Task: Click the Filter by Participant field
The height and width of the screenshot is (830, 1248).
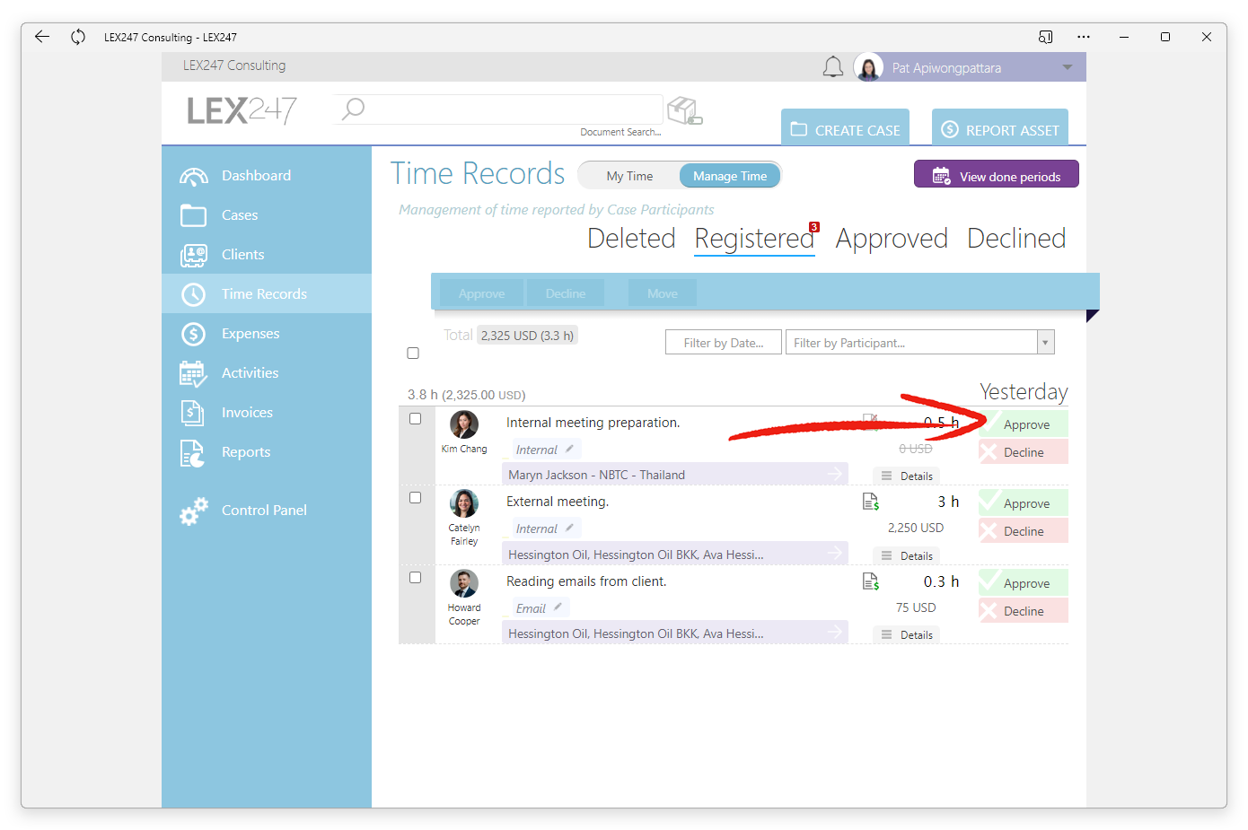Action: coord(911,343)
